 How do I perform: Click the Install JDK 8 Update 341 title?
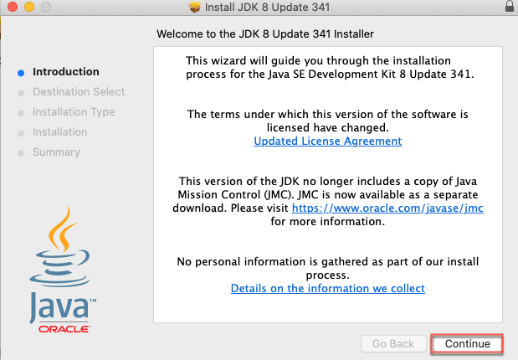tap(267, 7)
